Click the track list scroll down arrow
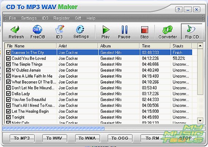This screenshot has width=208, height=147. [x=200, y=120]
